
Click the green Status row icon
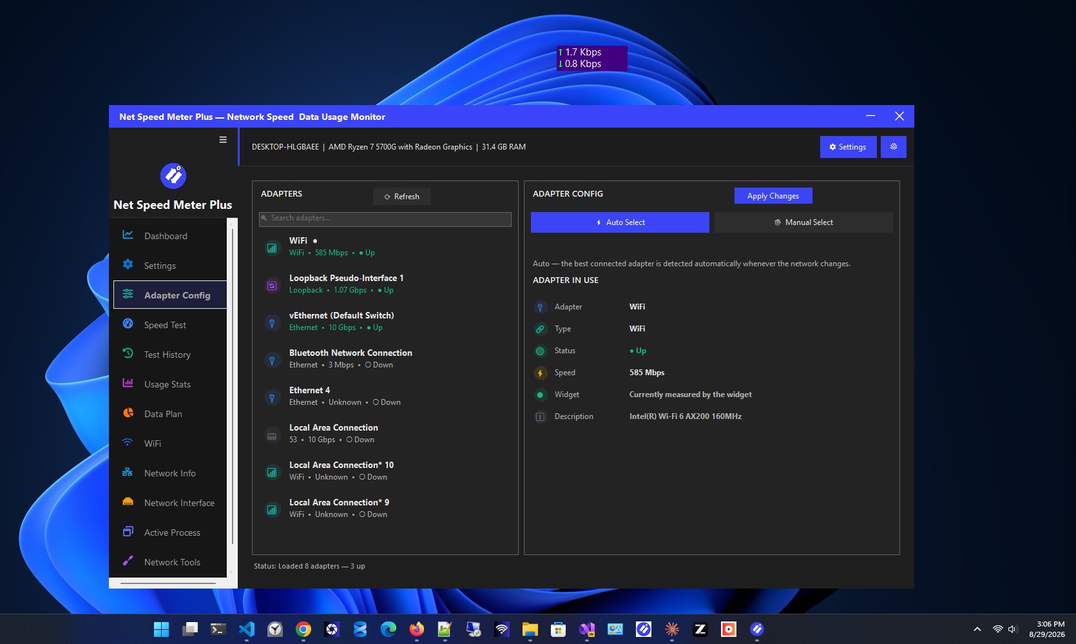point(540,351)
